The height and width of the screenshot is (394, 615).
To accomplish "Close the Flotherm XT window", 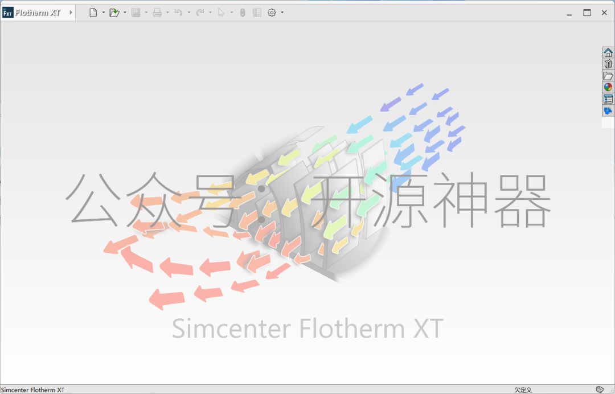I will [604, 13].
